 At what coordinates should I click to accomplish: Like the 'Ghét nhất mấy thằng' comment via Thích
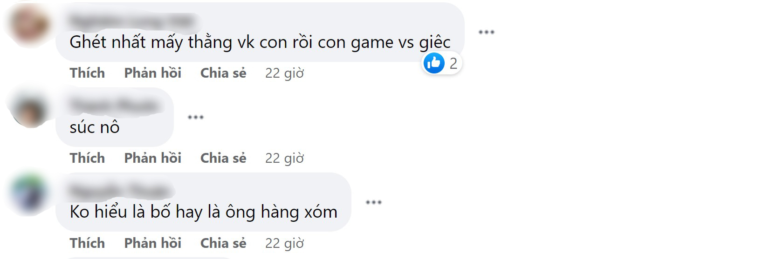click(x=87, y=73)
